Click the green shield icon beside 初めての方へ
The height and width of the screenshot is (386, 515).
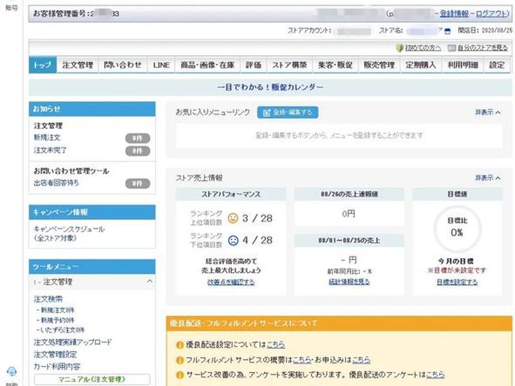pos(400,48)
